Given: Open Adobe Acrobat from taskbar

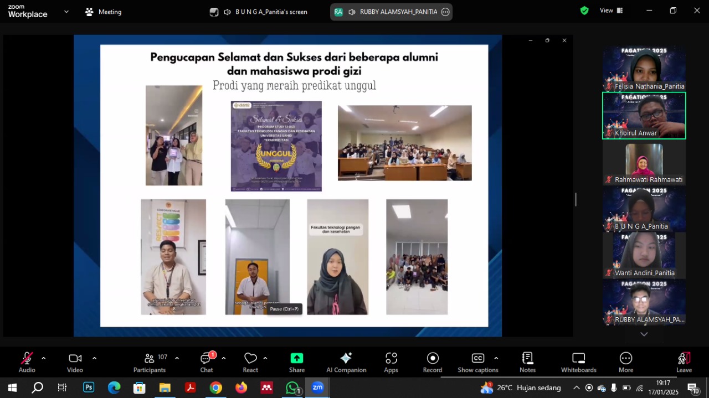Looking at the screenshot, I should (x=191, y=387).
